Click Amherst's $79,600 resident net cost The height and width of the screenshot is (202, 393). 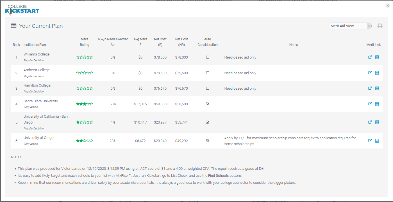click(160, 73)
